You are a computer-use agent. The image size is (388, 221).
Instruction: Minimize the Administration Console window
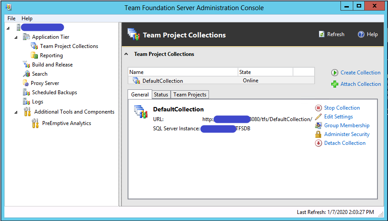tap(347, 7)
